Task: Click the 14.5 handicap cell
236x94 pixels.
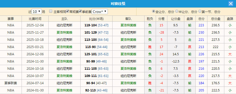Action: click(x=176, y=54)
